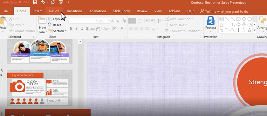Apply font color with the A button

[x=122, y=29]
